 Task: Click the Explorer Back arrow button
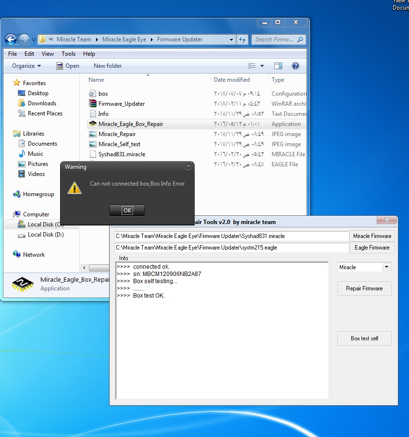coord(11,39)
